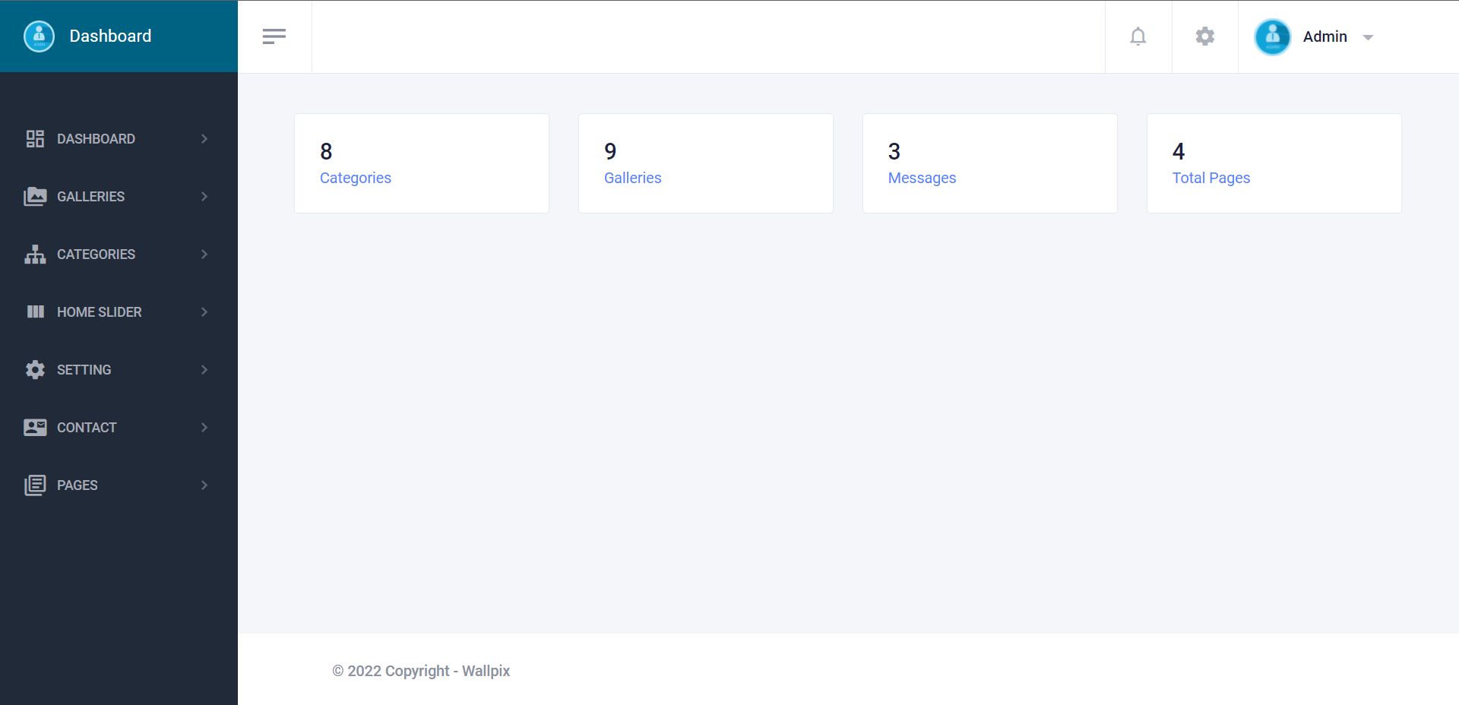The image size is (1459, 705).
Task: Click the Setting gear icon in sidebar
Action: [35, 370]
